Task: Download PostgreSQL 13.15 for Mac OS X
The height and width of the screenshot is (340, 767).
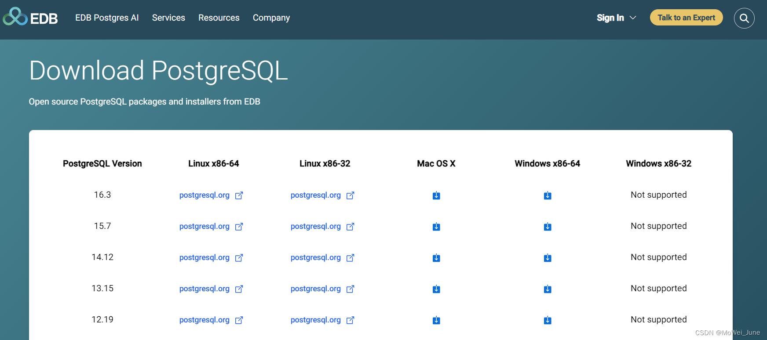Action: tap(436, 289)
